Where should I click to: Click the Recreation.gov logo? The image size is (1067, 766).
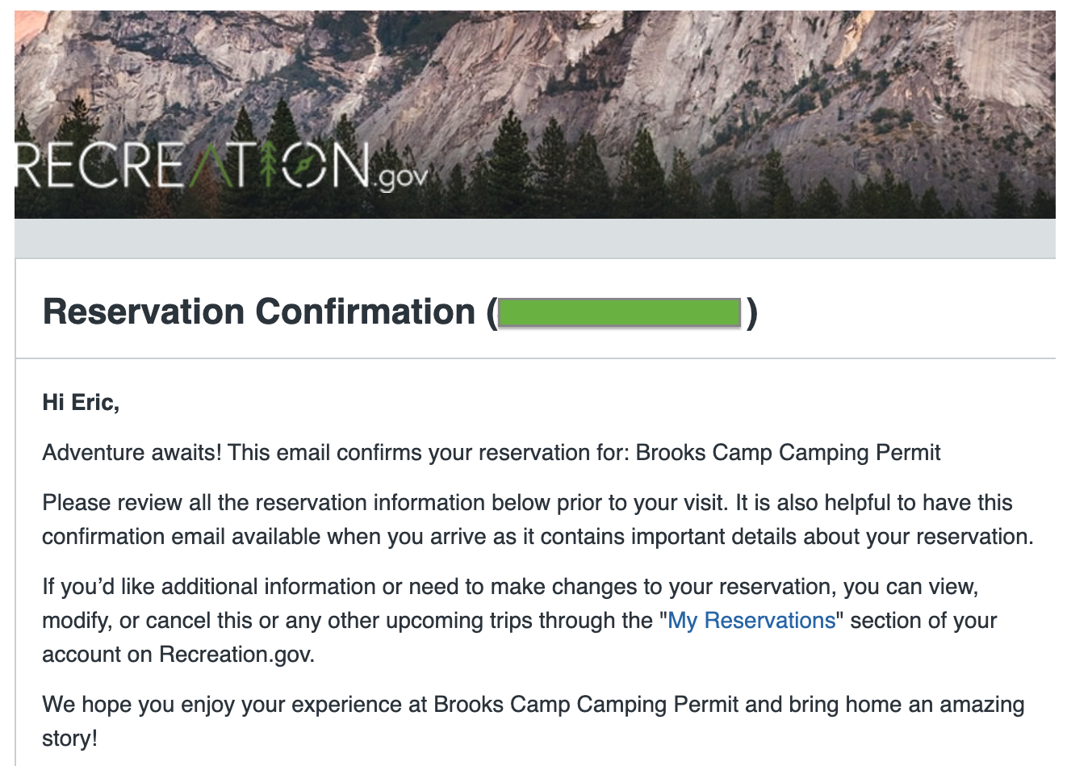coord(194,167)
